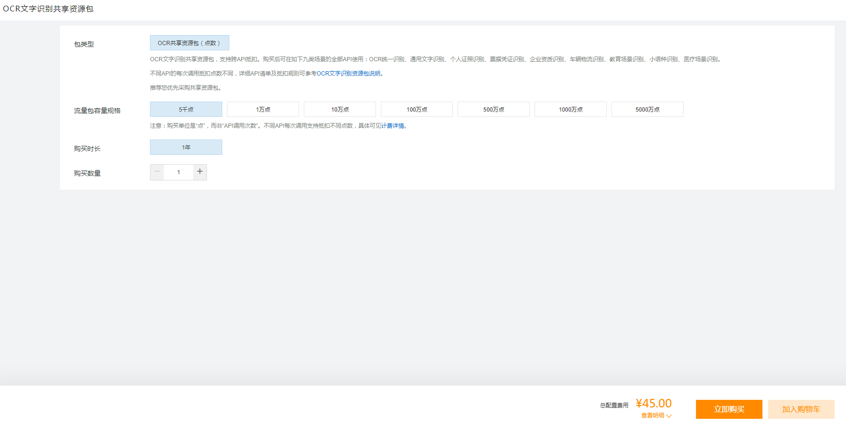Increase purchase quantity with plus button
This screenshot has width=846, height=425.
pyautogui.click(x=200, y=172)
